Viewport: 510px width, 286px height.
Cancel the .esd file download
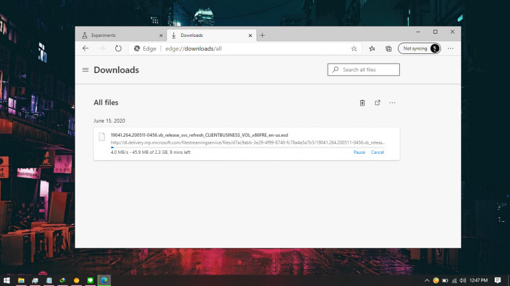(x=377, y=152)
